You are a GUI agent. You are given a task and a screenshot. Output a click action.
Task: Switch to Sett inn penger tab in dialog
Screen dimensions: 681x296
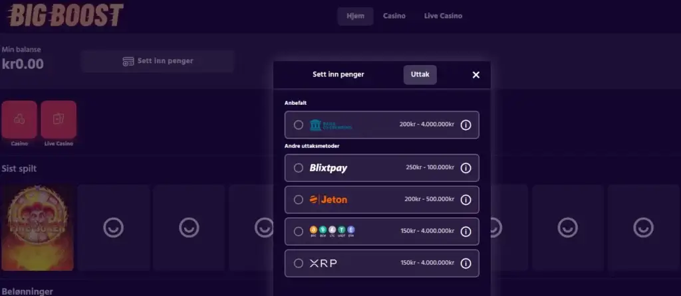tap(339, 74)
